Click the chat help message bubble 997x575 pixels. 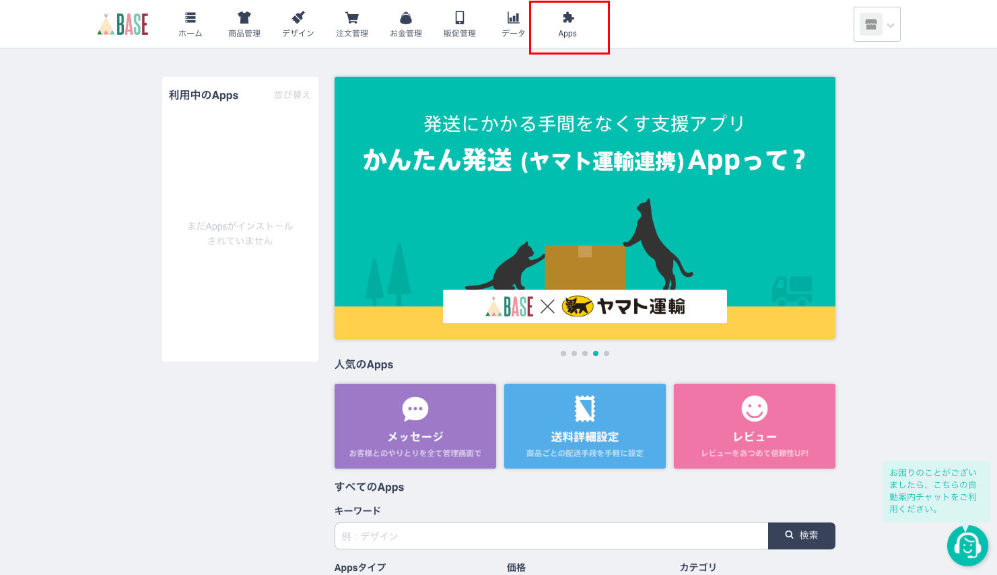936,491
